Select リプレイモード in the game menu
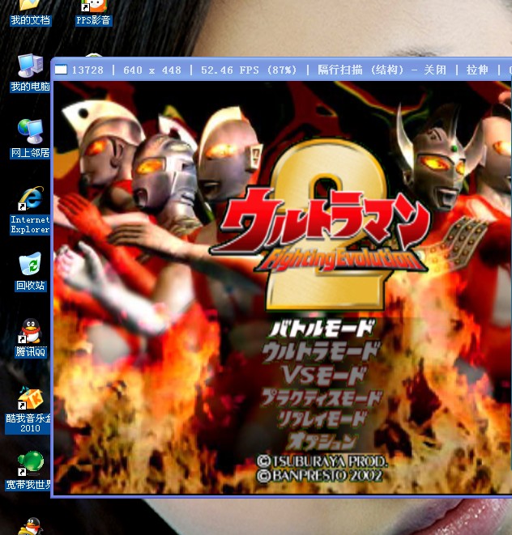The image size is (512, 535). pos(322,419)
